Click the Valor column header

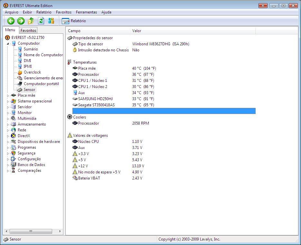click(193, 31)
